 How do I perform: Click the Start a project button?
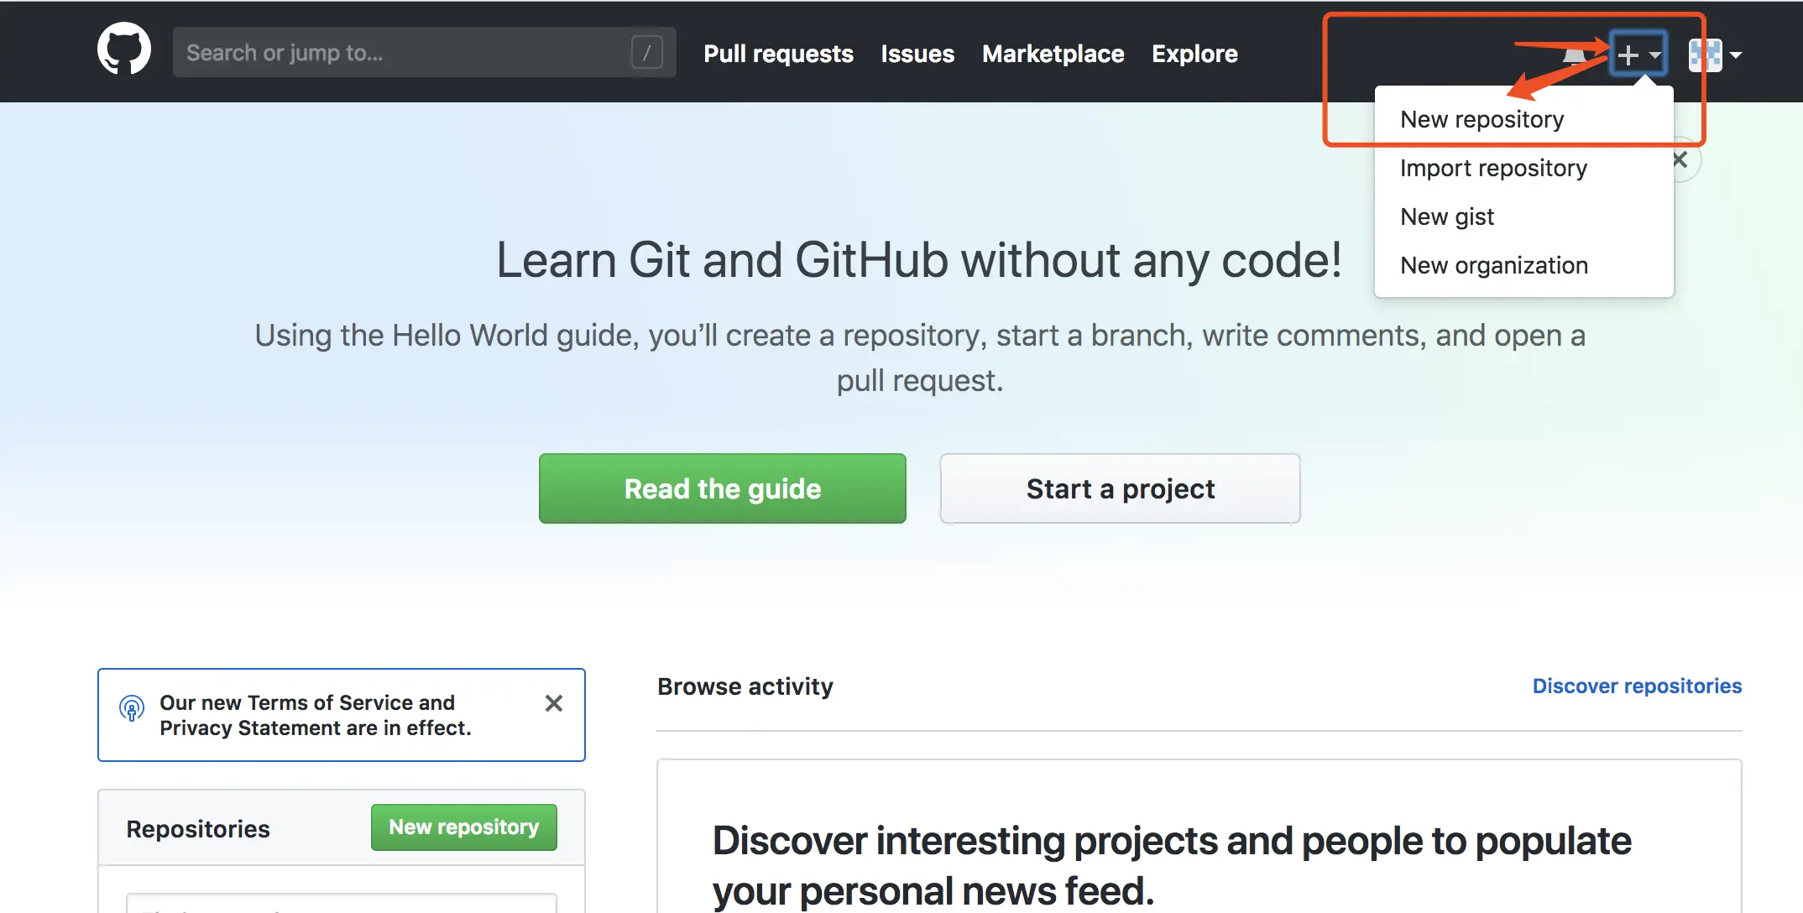tap(1120, 488)
